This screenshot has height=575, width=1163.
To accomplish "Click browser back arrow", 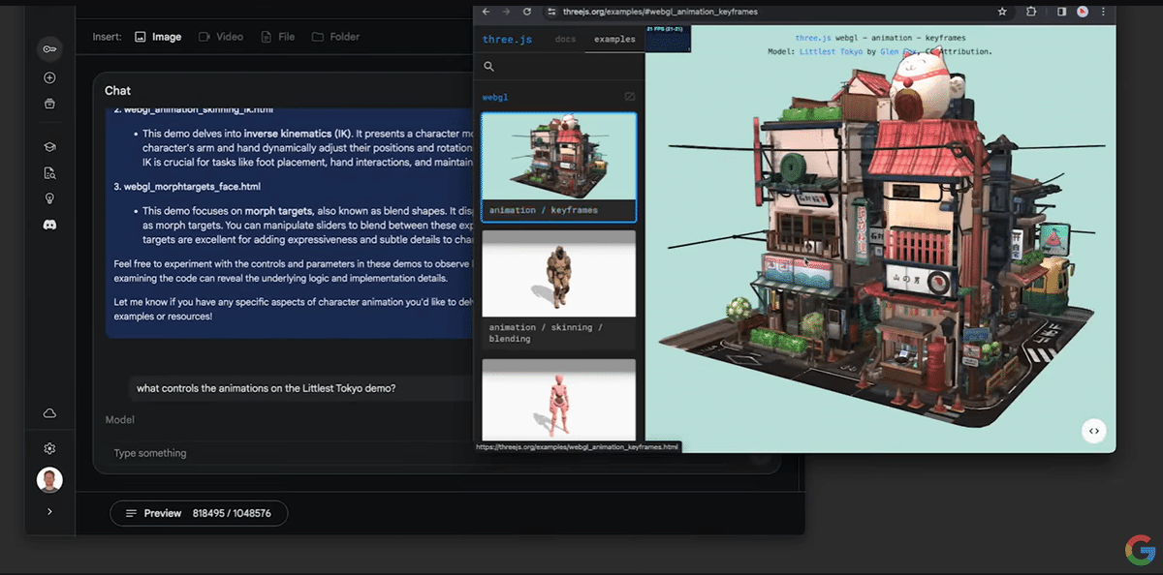I will (x=487, y=12).
